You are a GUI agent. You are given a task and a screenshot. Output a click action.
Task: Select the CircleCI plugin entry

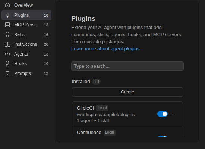(127, 114)
